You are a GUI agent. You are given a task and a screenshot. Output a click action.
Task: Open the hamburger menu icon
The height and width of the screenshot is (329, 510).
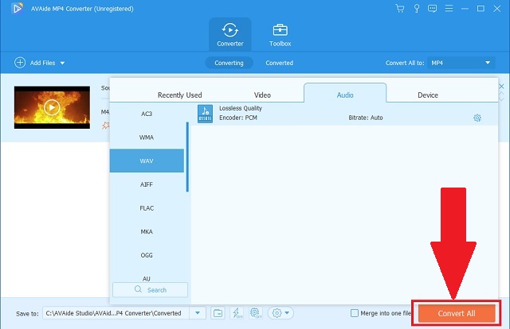coord(449,9)
